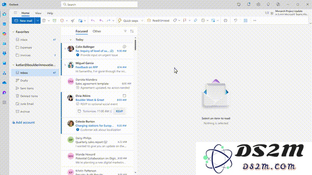Click the Sweep broom icon
Viewport: 312px width, 175px height.
73,20
